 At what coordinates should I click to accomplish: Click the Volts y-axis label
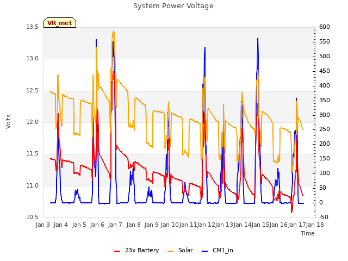[8, 122]
